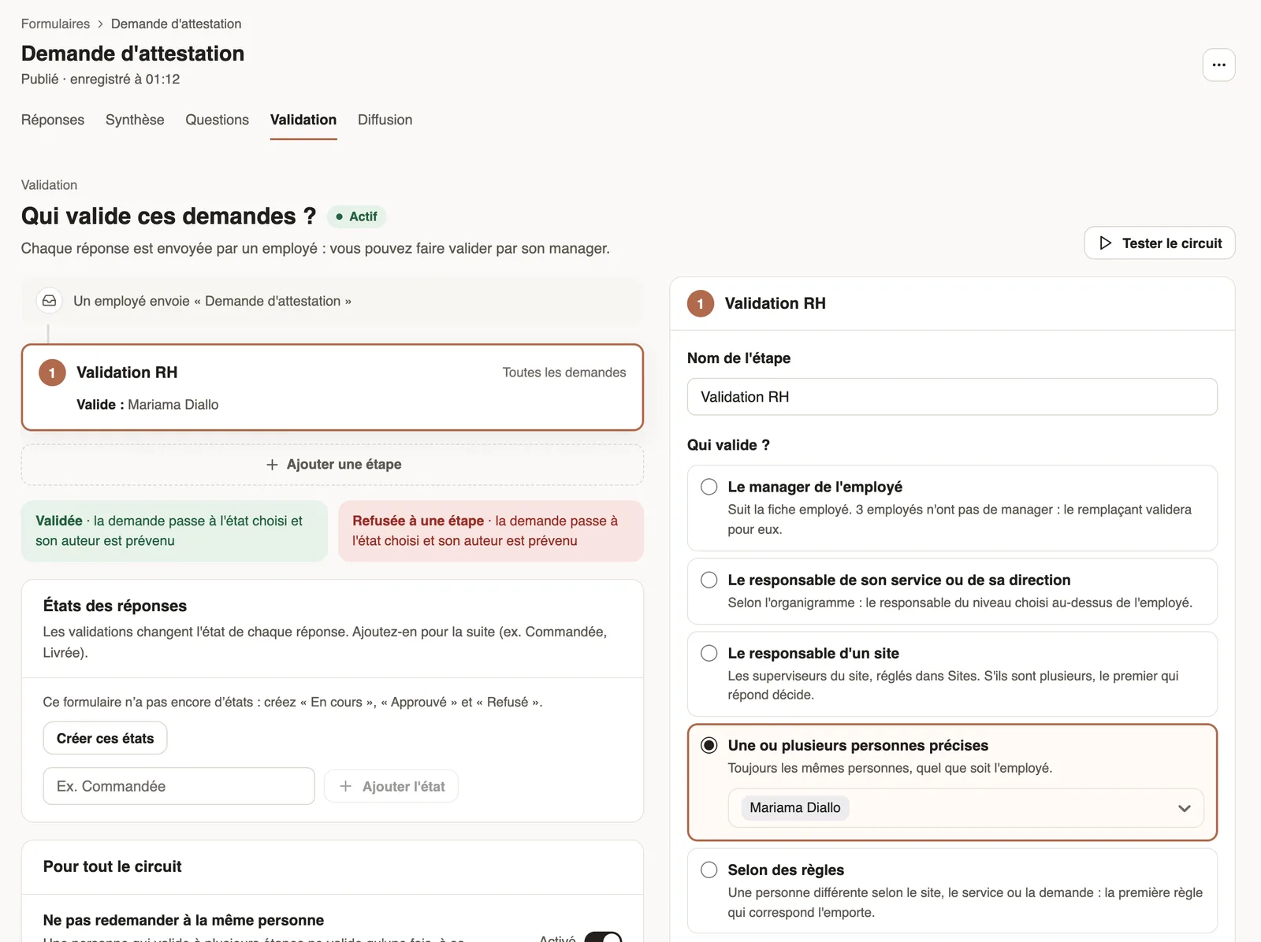Click the play icon in Tester le circuit

1105,243
